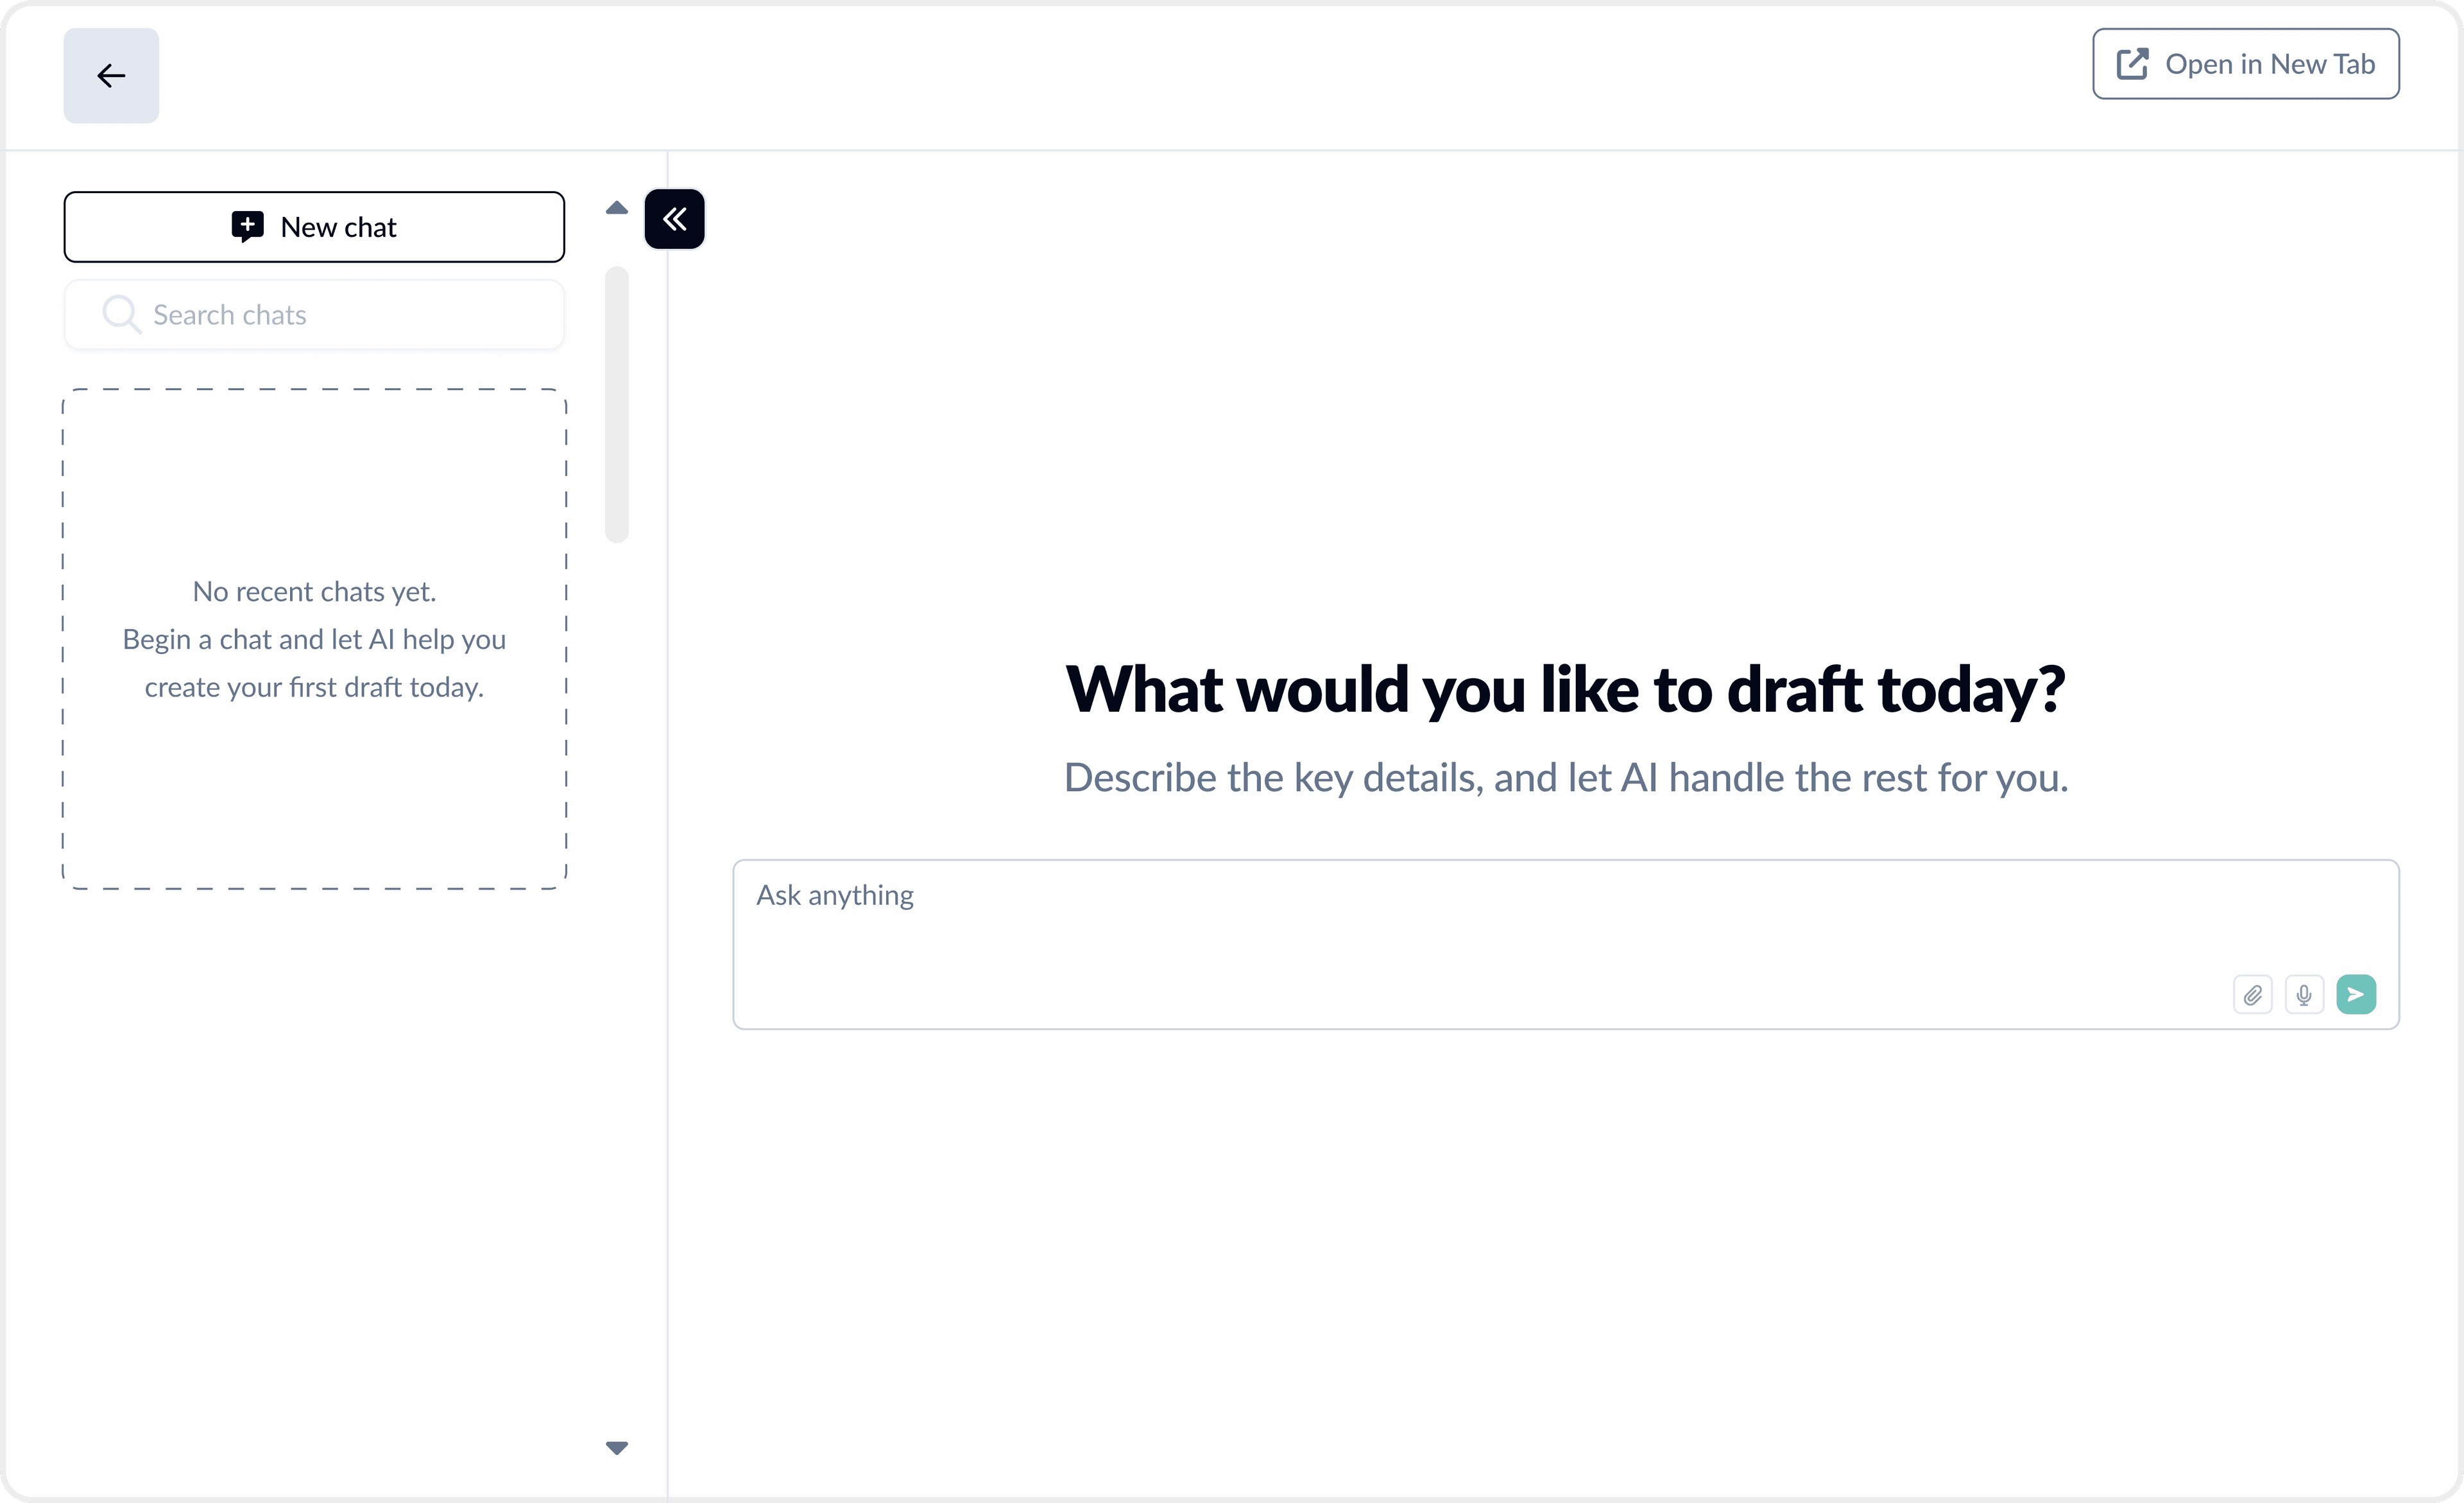This screenshot has height=1503, width=2464.
Task: Select the microphone voice input icon
Action: point(2305,994)
